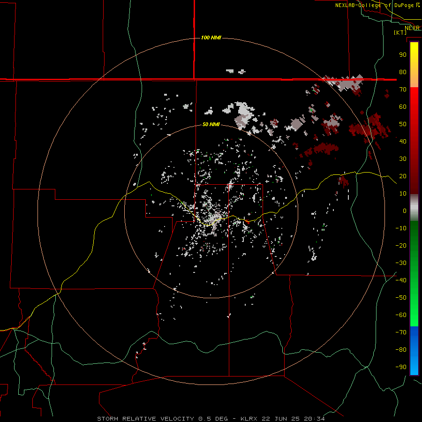Click the 0.5 DEG tilt in caption
The image size is (422, 422).
coord(213,419)
